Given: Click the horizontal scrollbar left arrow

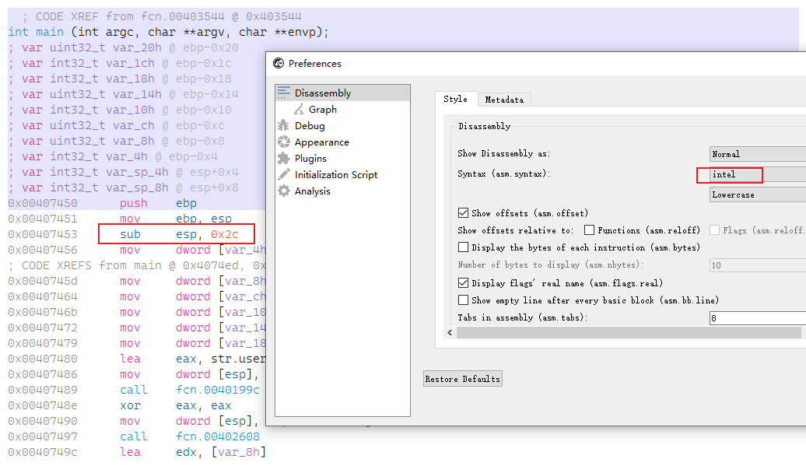Looking at the screenshot, I should tap(448, 332).
